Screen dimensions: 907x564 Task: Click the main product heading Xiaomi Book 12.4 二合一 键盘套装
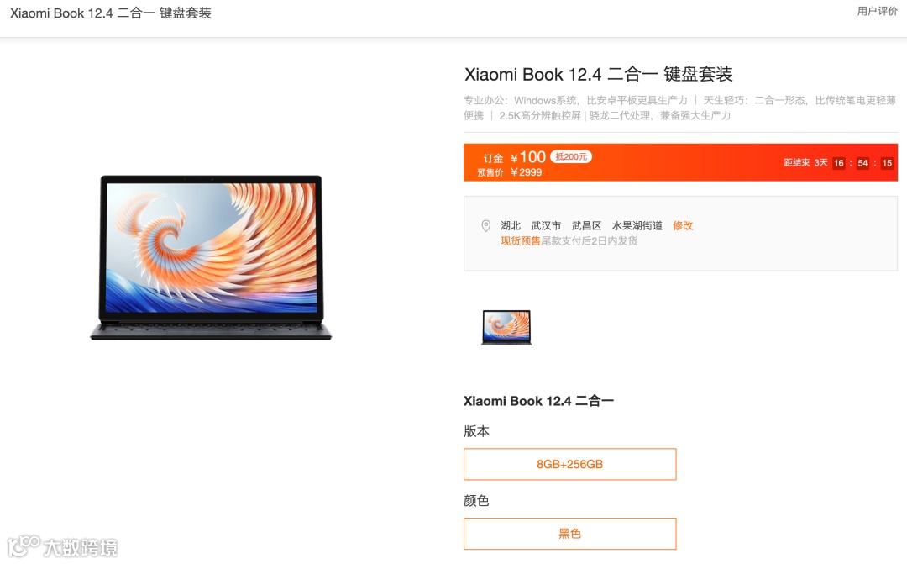pos(599,74)
